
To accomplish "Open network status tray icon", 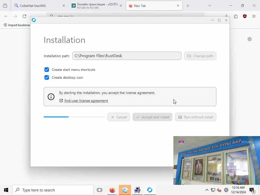I will pos(213,190).
